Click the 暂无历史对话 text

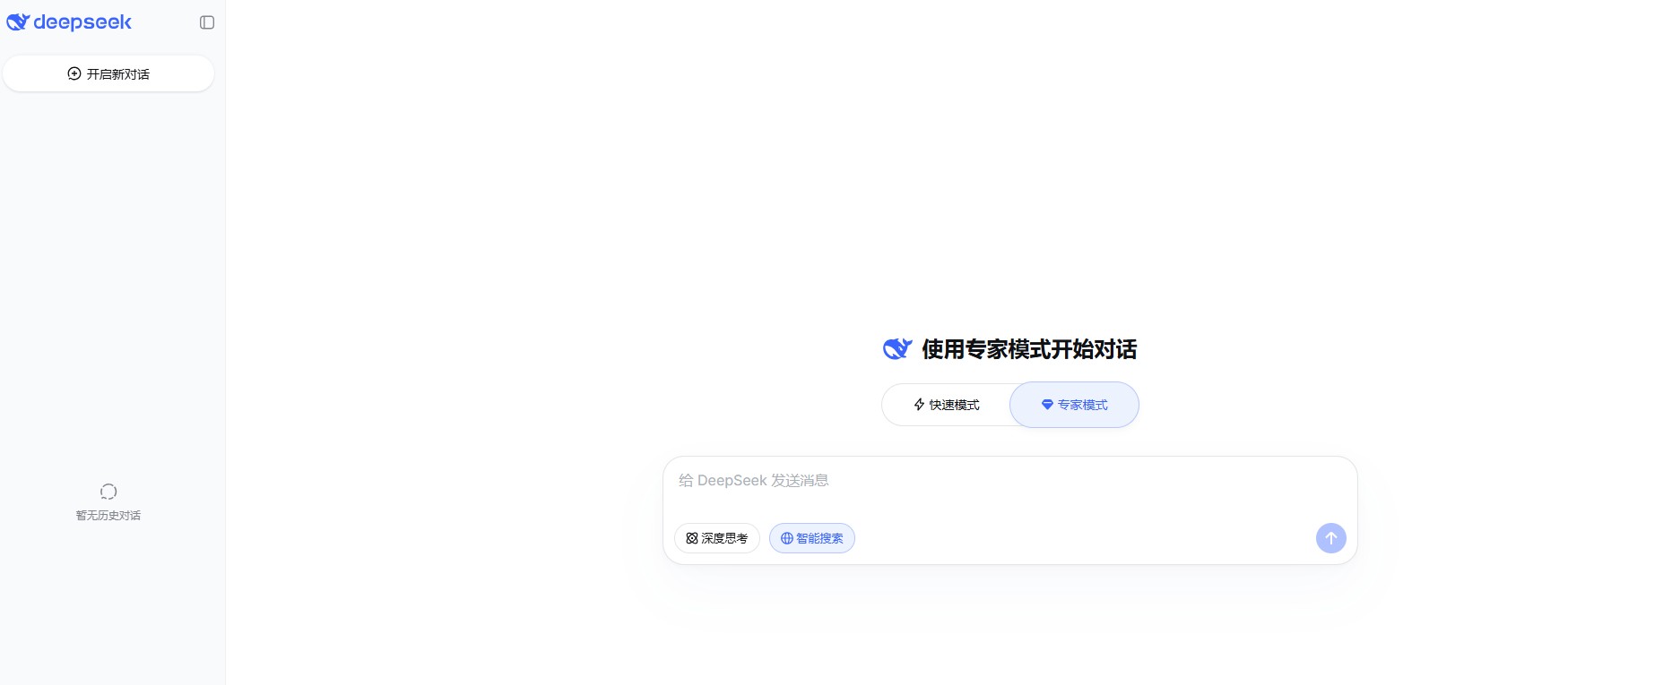click(x=108, y=516)
